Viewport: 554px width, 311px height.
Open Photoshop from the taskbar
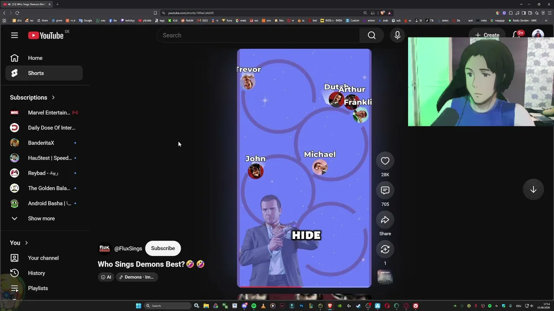coord(301,306)
